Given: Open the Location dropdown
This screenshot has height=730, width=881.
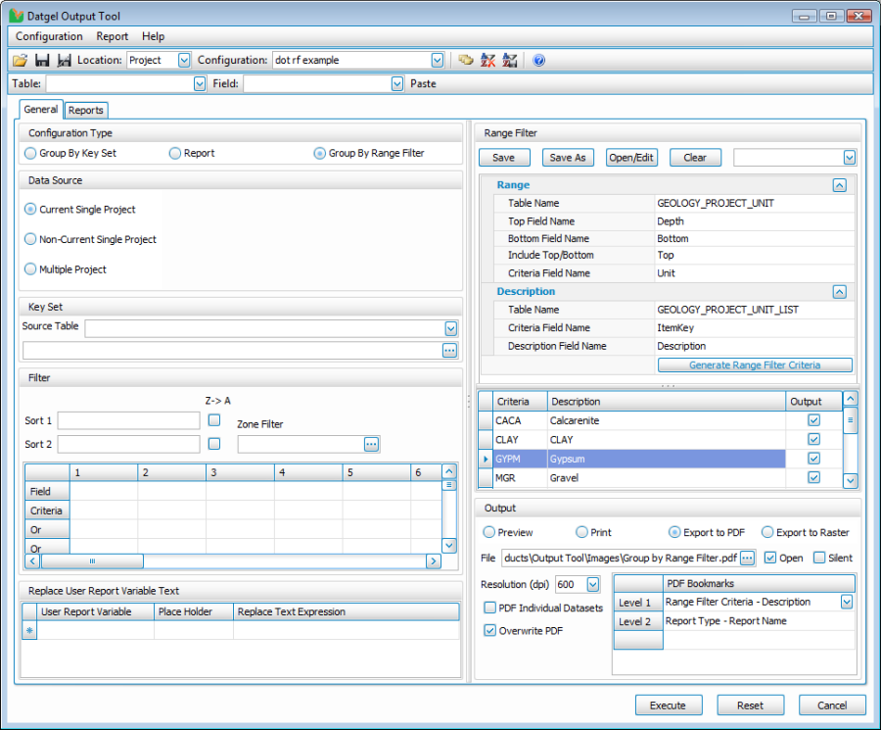Looking at the screenshot, I should point(184,61).
